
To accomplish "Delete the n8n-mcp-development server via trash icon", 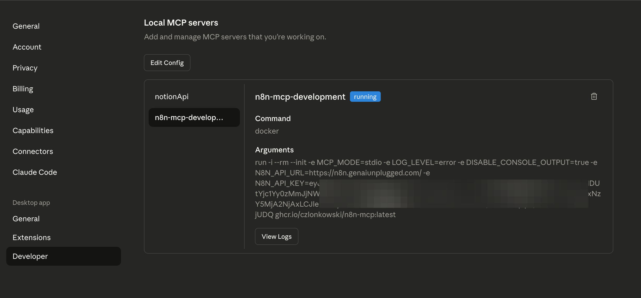I will pos(594,97).
